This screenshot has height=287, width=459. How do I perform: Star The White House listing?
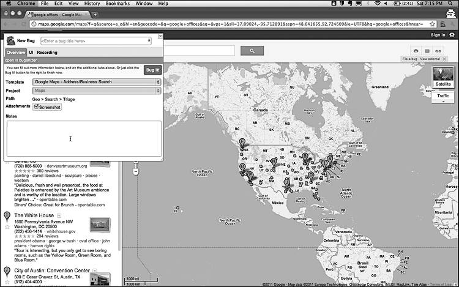click(7, 227)
